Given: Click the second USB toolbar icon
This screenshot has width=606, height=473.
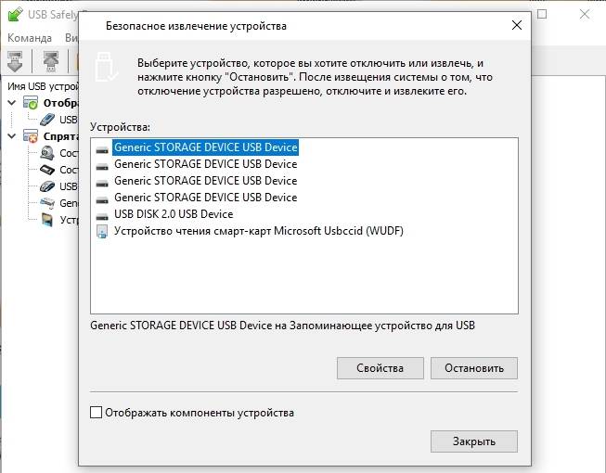Looking at the screenshot, I should point(50,61).
